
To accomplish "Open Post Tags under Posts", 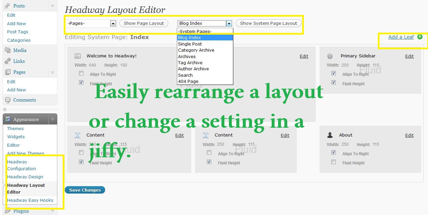I will (x=18, y=32).
